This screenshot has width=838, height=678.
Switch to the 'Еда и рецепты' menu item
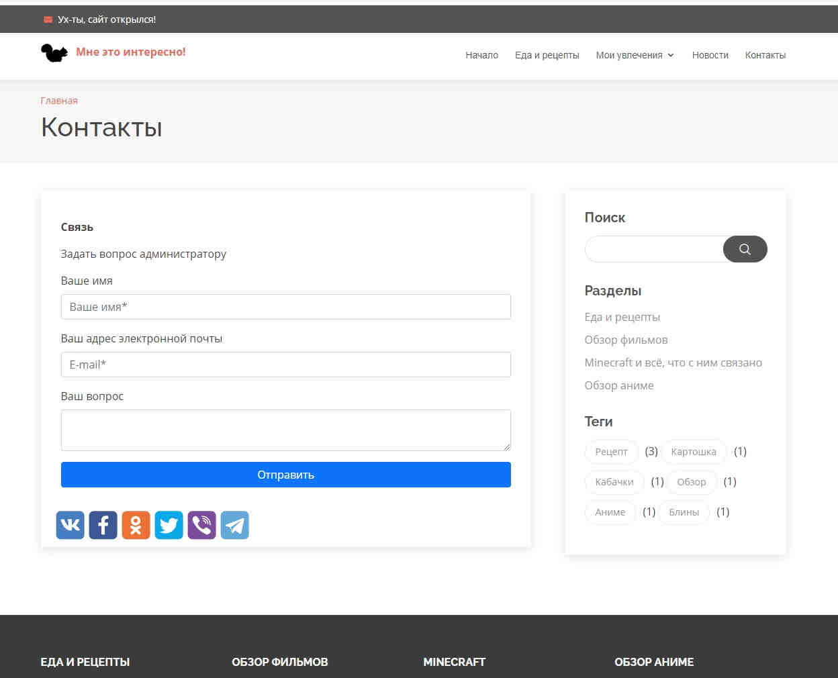(x=547, y=55)
